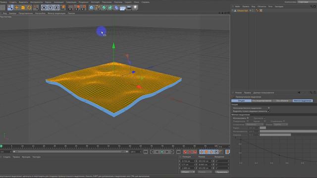This screenshot has height=178, width=317.
Task: Open the viewport Камеры menu
Action: coord(12,13)
